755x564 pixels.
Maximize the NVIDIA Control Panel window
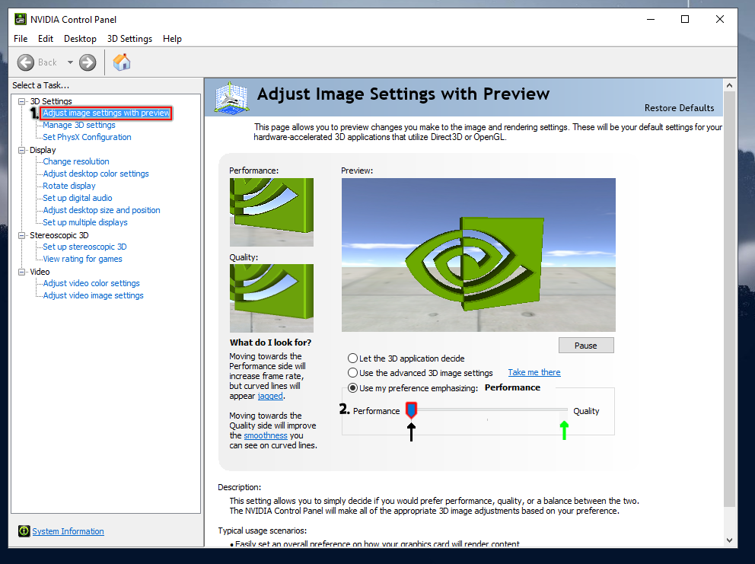685,19
